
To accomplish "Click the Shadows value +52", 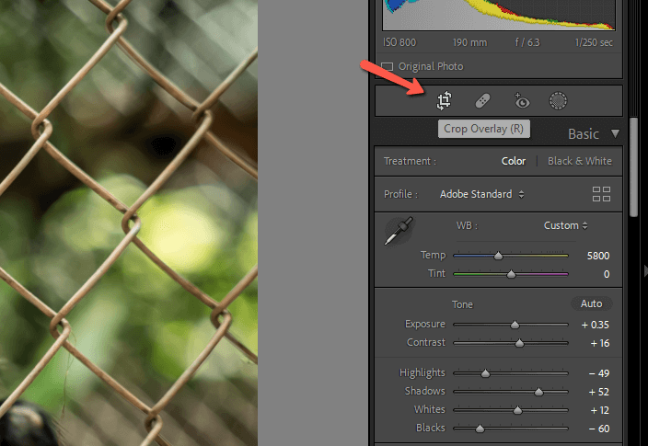I will click(599, 392).
